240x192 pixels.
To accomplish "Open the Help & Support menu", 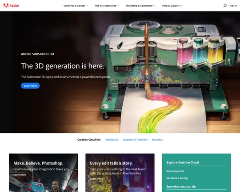I will (172, 6).
